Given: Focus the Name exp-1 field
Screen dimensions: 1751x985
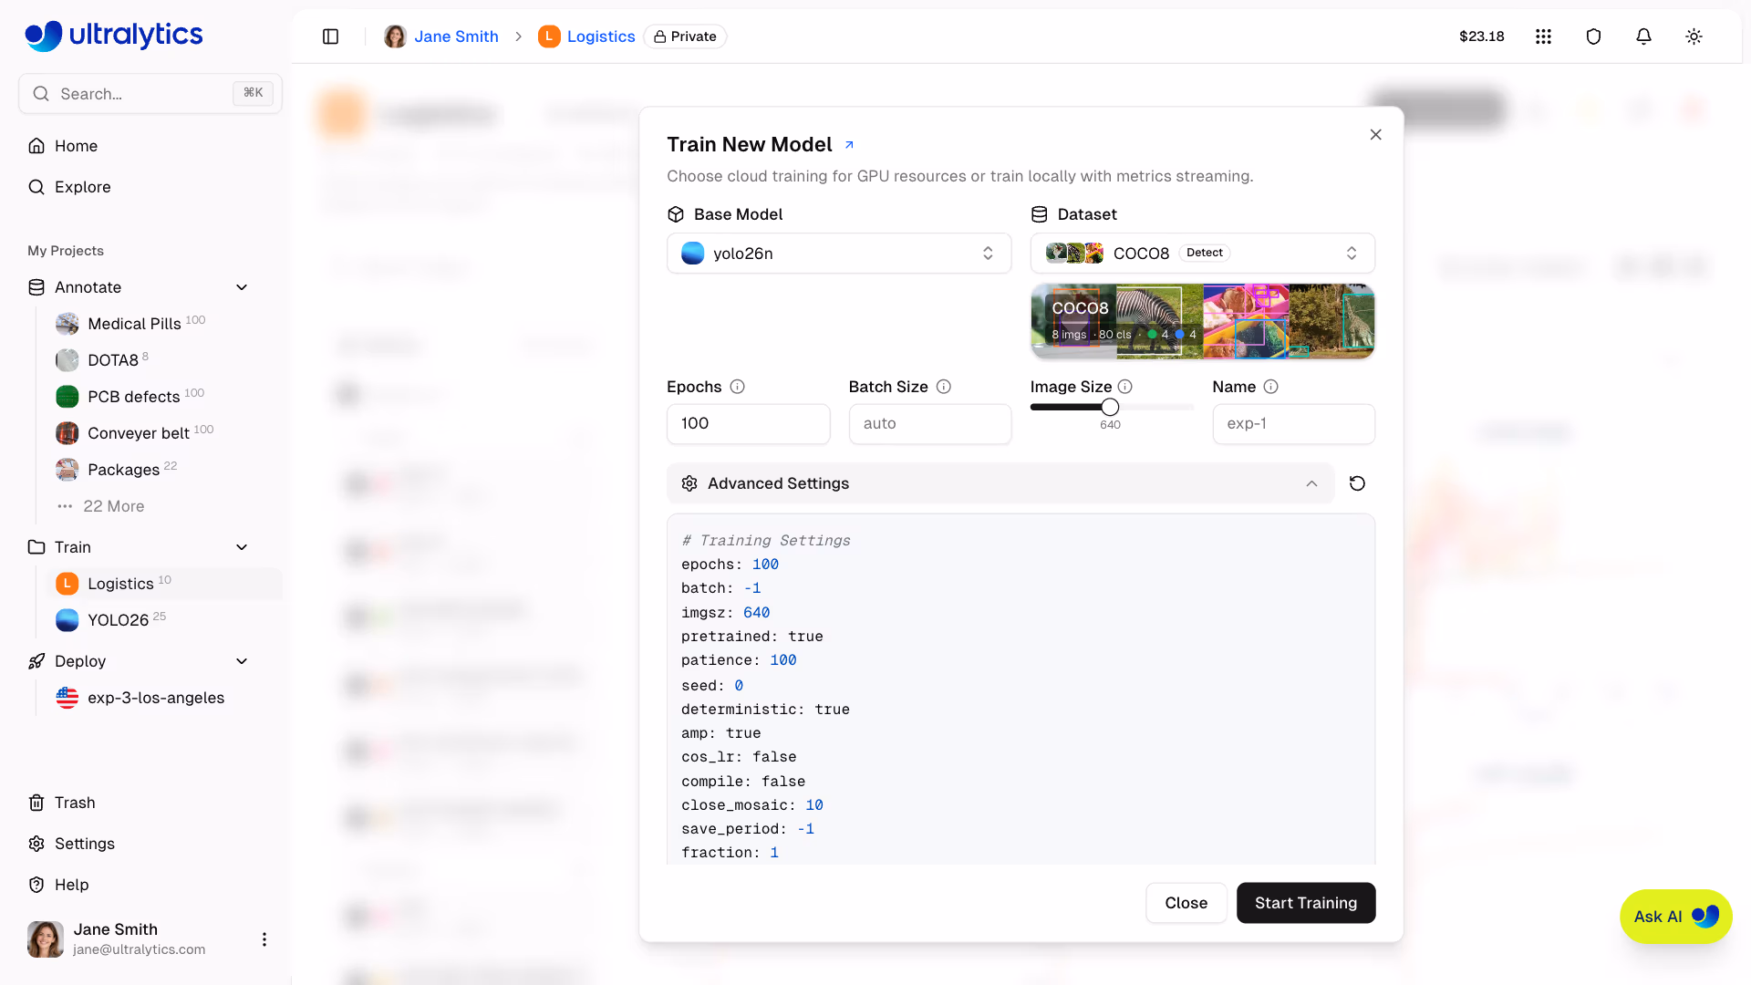Looking at the screenshot, I should pyautogui.click(x=1293, y=424).
